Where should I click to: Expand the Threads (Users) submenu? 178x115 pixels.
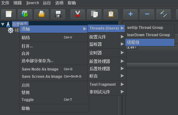click(106, 28)
